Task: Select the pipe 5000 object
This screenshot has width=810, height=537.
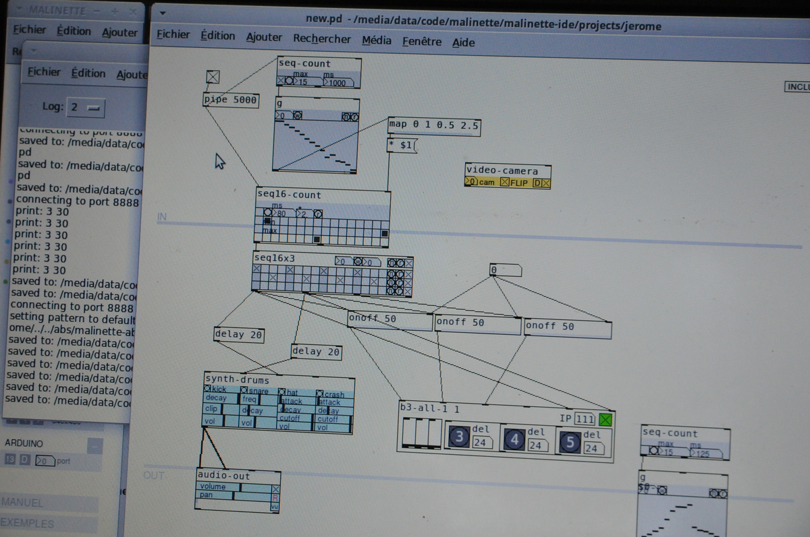Action: [x=231, y=100]
